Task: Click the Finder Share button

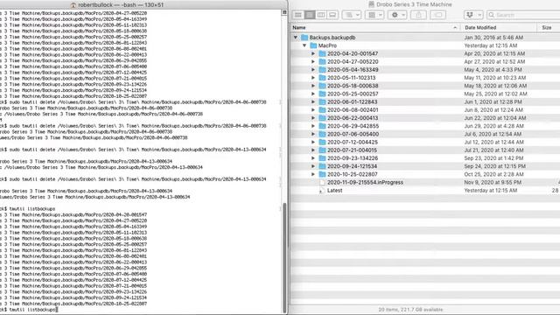Action: 418,15
